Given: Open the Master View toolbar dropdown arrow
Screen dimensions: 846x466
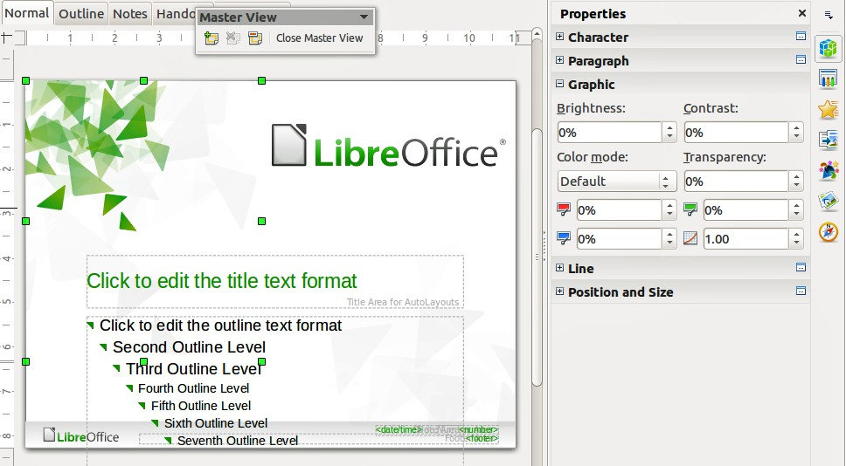Looking at the screenshot, I should coord(364,17).
